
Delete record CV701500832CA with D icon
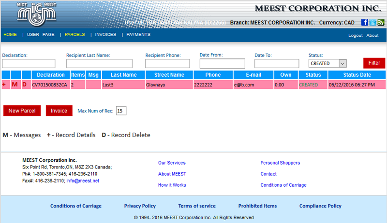pos(25,84)
